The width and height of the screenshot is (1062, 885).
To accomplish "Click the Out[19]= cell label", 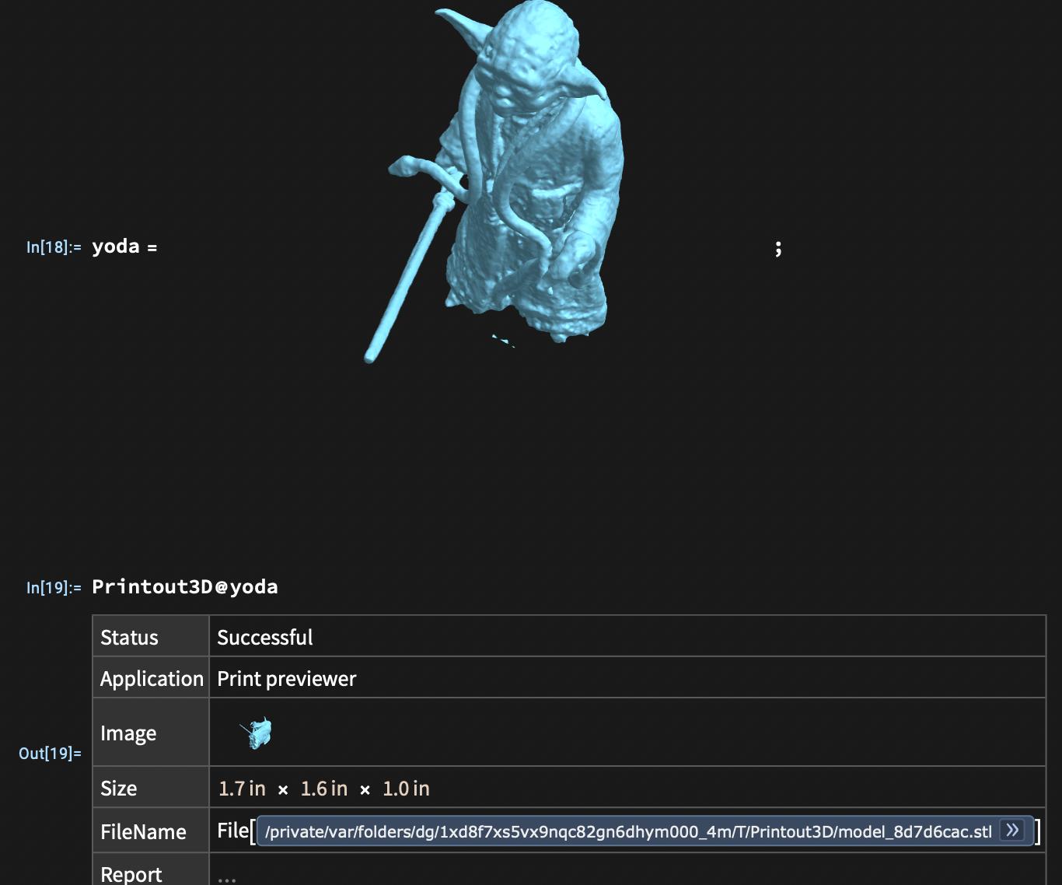I will coord(50,753).
